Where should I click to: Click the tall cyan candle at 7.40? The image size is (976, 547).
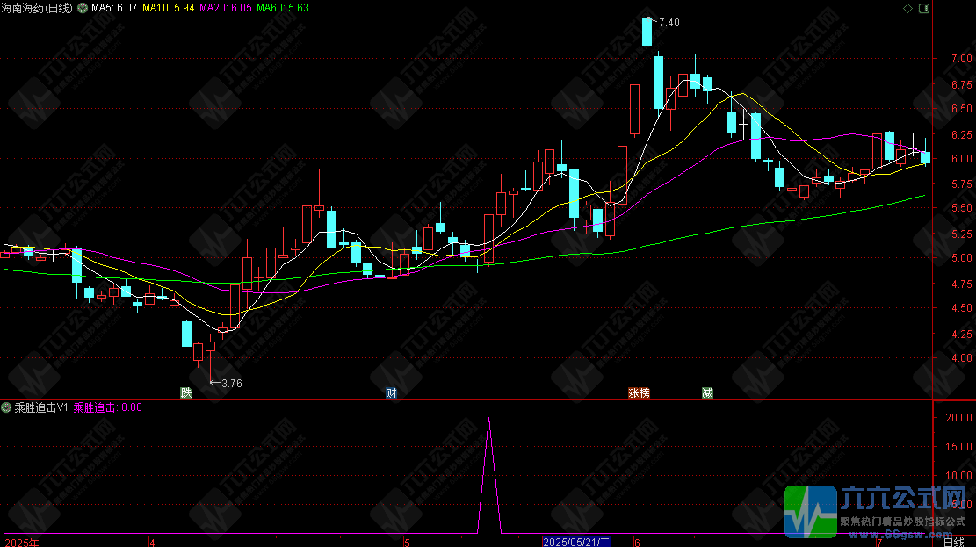coord(647,31)
